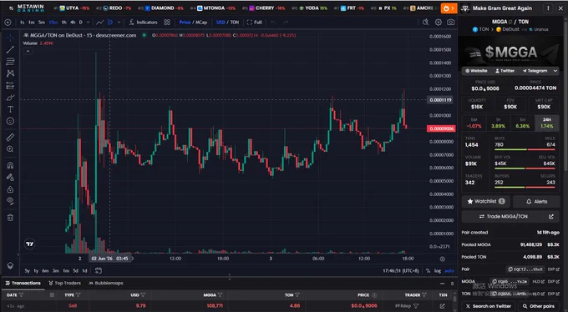This screenshot has width=568, height=312.
Task: Collapse the chart legend chevron
Action: [x=28, y=52]
